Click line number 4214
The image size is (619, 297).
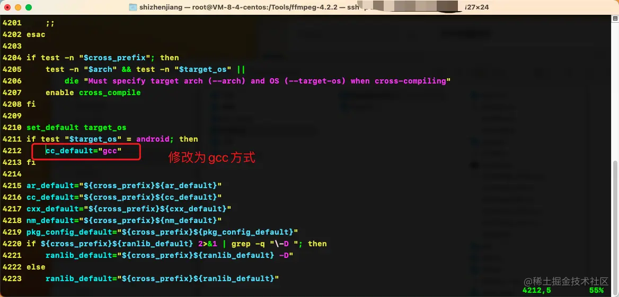pos(12,174)
